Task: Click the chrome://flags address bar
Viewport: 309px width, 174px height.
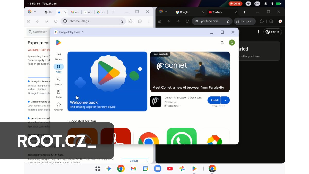Action: (93, 21)
